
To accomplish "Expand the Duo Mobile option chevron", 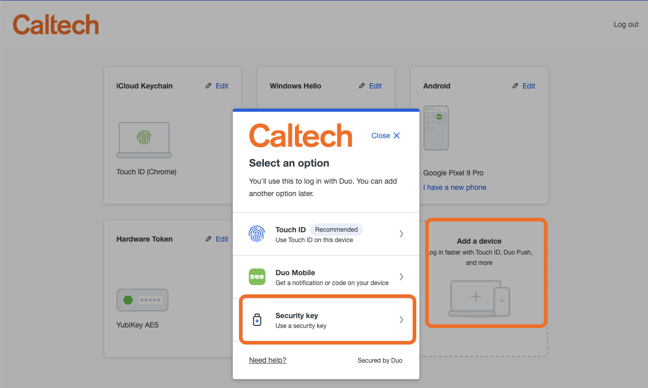I will pyautogui.click(x=401, y=277).
